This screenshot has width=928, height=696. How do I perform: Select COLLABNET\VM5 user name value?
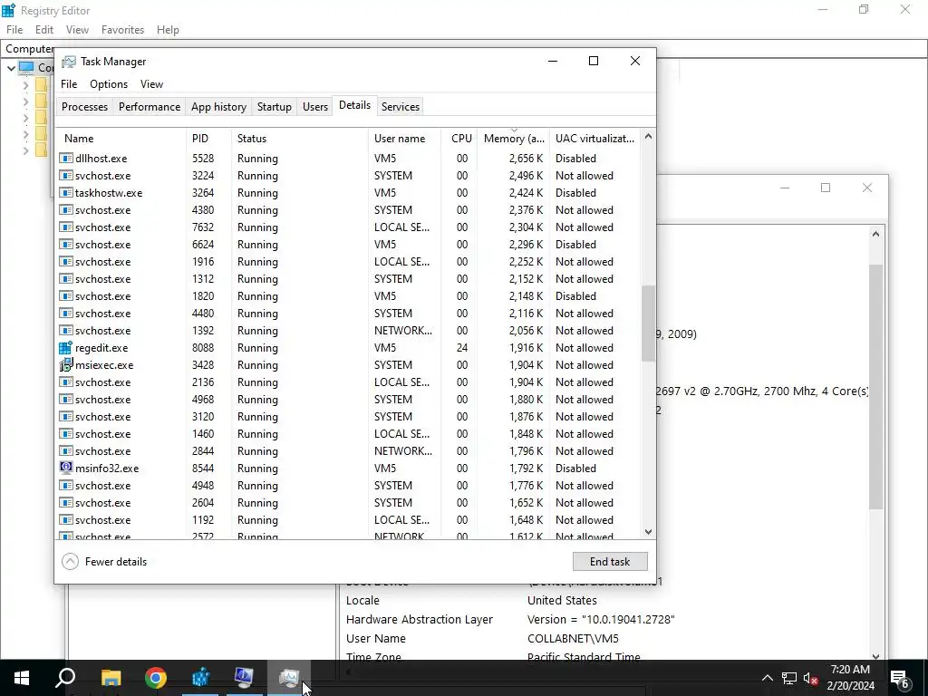tap(573, 638)
